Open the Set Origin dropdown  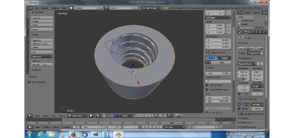click(42, 57)
